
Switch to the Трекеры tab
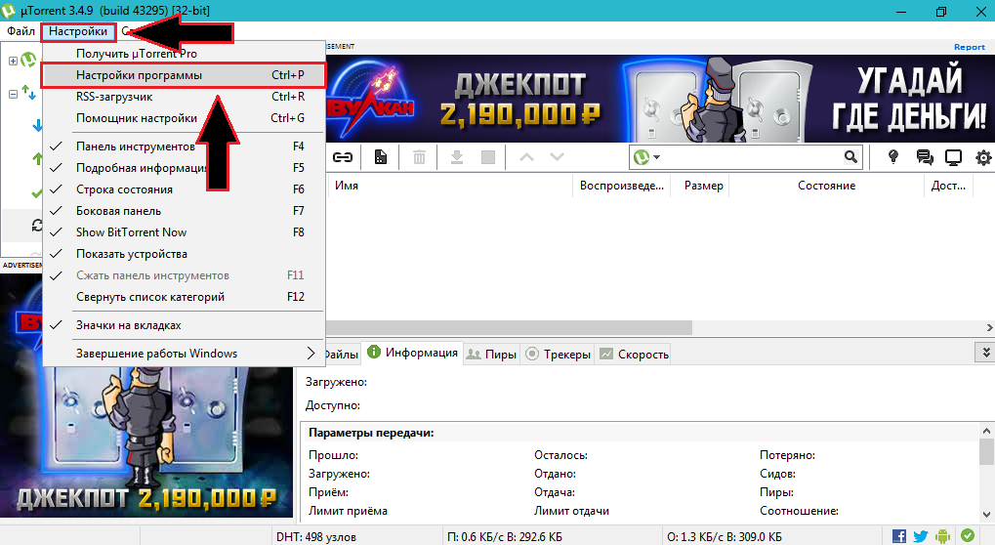click(560, 354)
